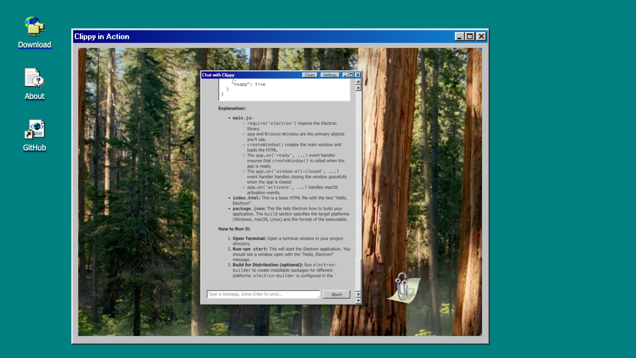Open the Settings panel in the chat window

click(330, 75)
